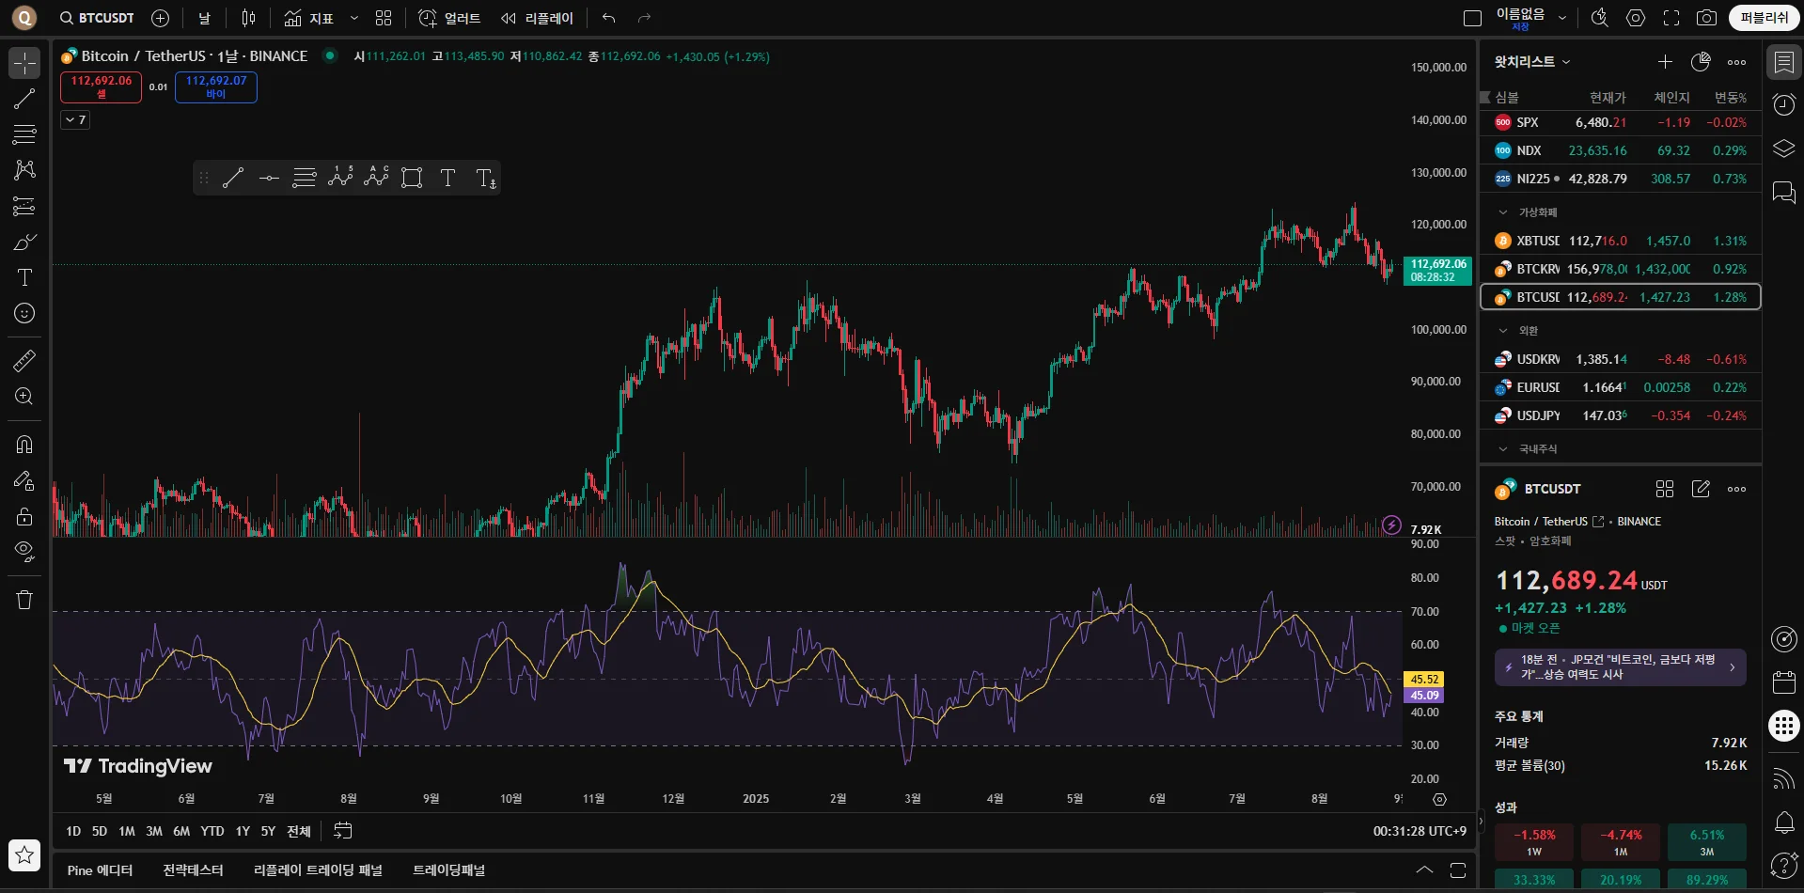
Task: Take a chart snapshot with camera icon
Action: 1706,18
